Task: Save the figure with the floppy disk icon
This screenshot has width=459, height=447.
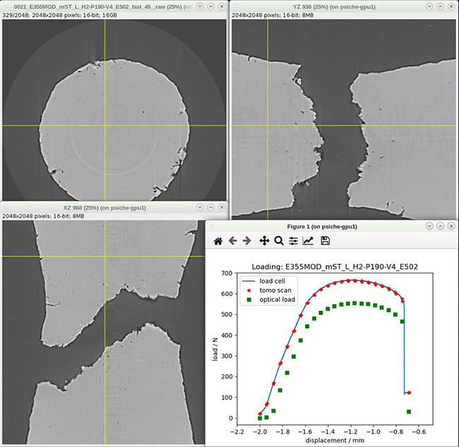Action: pyautogui.click(x=326, y=241)
